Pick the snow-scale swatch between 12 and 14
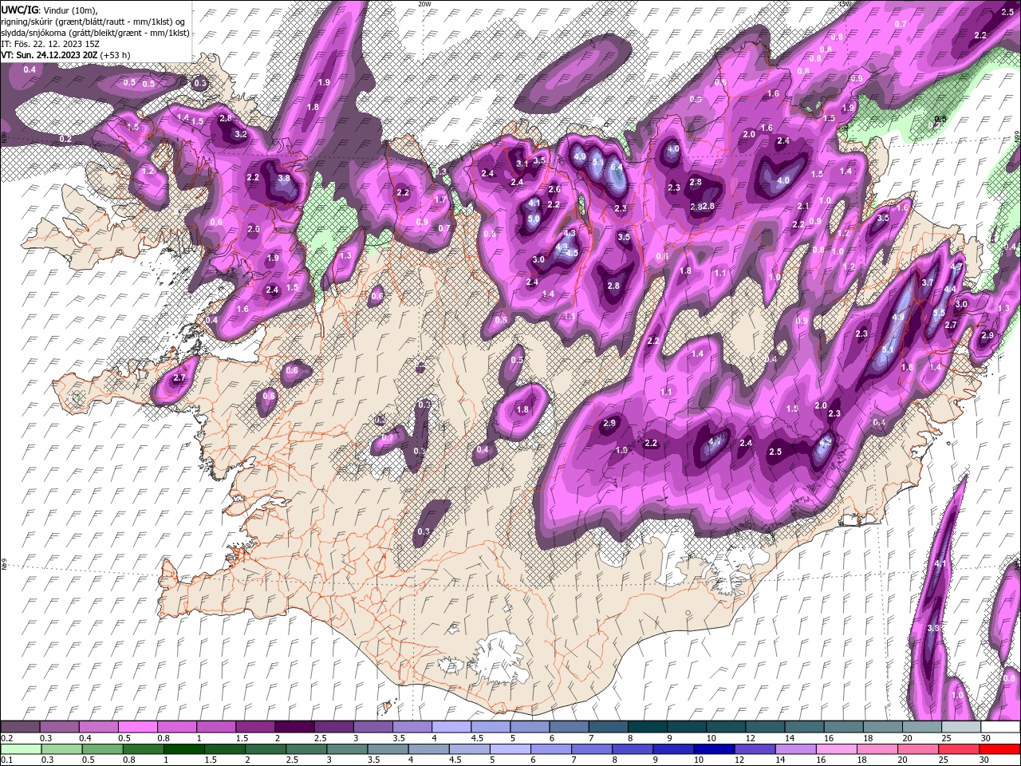The width and height of the screenshot is (1021, 766). click(x=764, y=726)
